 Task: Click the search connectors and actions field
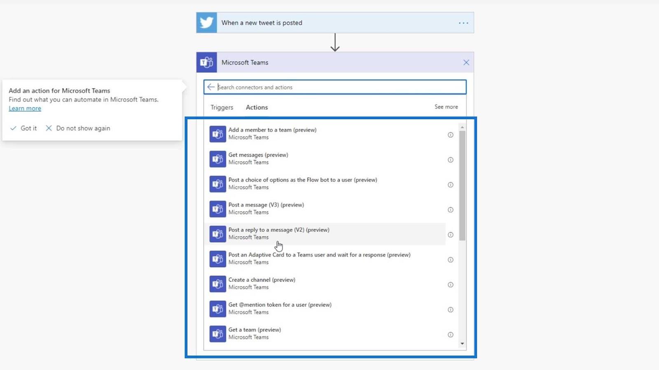341,87
